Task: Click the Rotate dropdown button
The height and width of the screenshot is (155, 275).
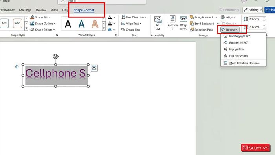Action: click(x=229, y=30)
